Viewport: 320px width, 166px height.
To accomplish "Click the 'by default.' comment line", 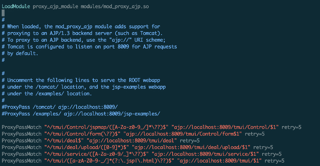I will 20,53.
